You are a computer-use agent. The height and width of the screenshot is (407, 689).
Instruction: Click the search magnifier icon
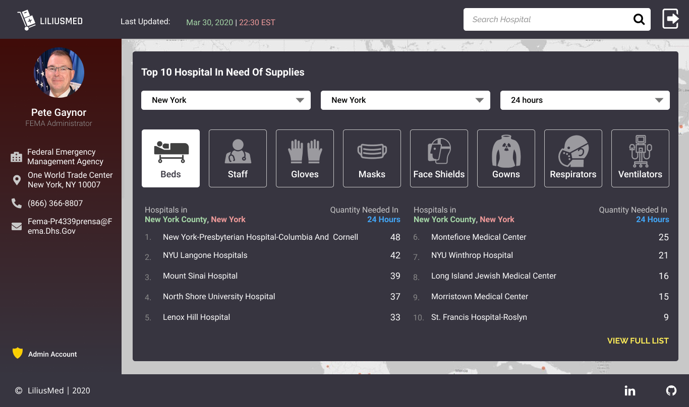[x=639, y=20]
